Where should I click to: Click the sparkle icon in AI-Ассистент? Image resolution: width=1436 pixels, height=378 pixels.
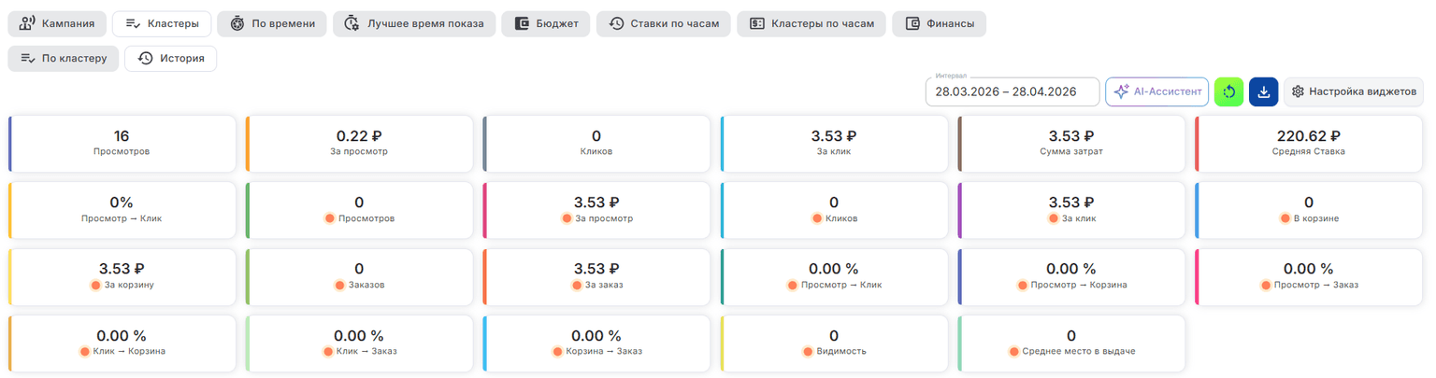tap(1121, 91)
